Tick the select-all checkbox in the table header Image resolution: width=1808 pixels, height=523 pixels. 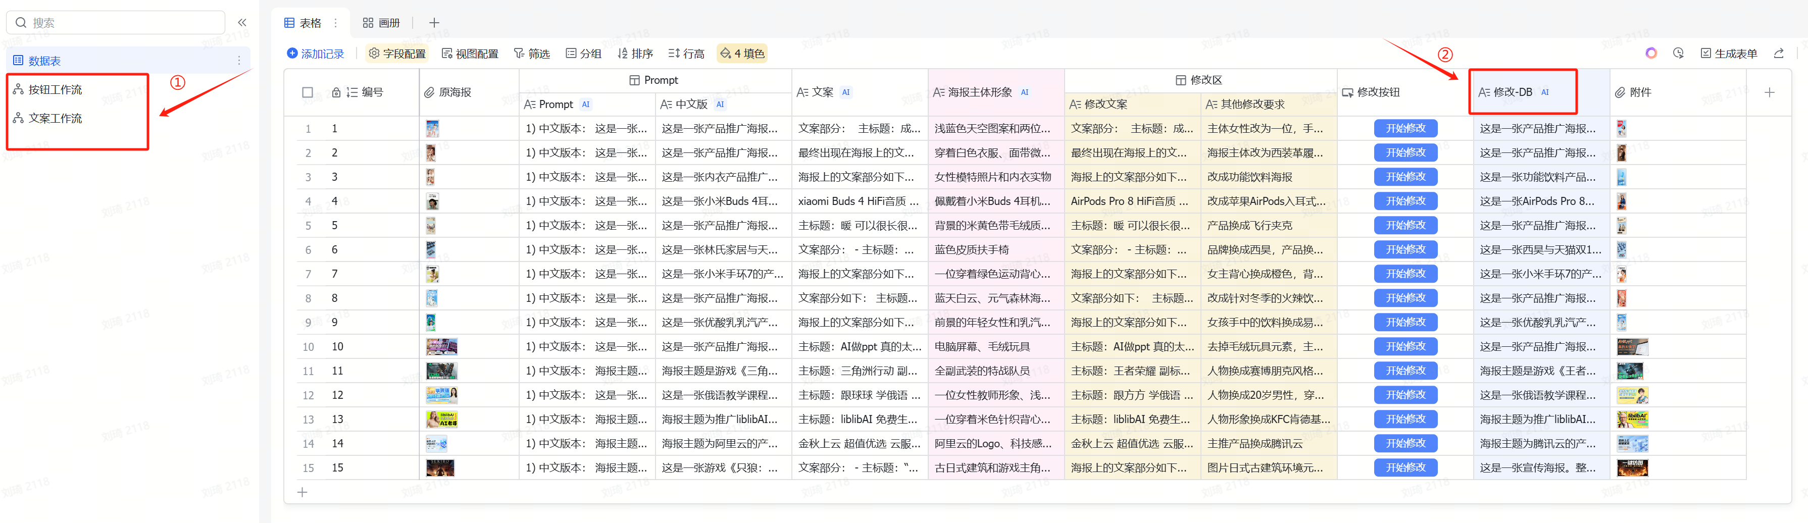pyautogui.click(x=308, y=93)
